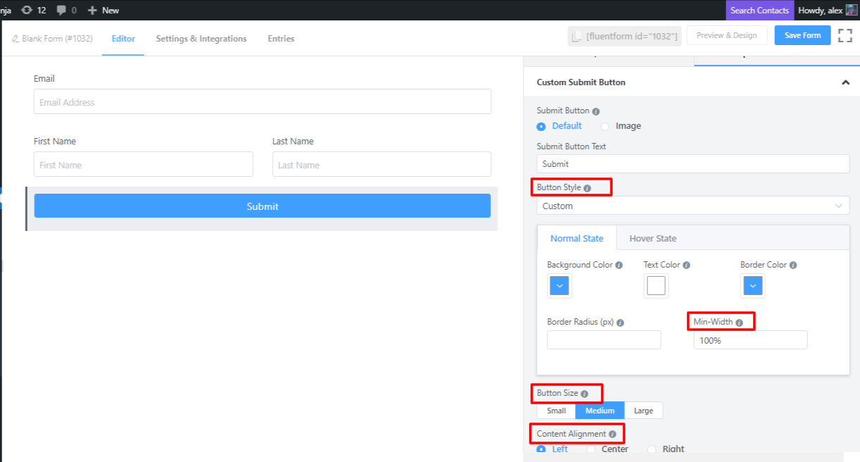
Task: Click the Save Form button
Action: pyautogui.click(x=802, y=35)
